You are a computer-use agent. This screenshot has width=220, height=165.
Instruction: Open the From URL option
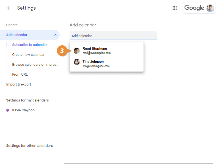click(x=20, y=74)
